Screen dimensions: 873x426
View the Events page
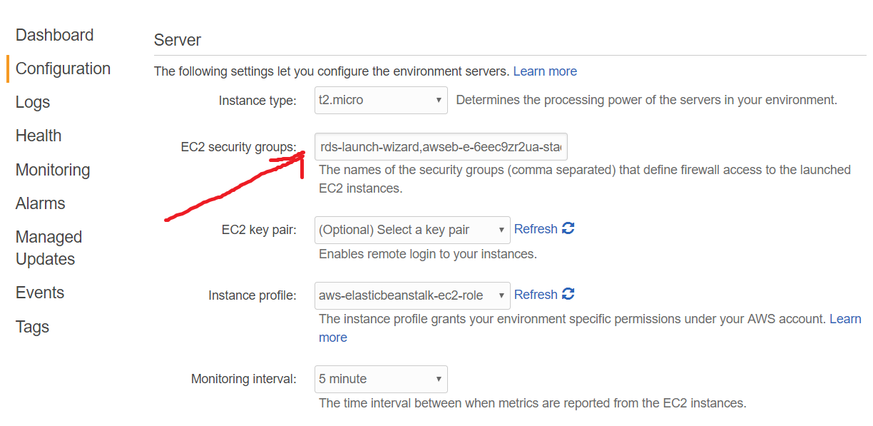pyautogui.click(x=40, y=293)
